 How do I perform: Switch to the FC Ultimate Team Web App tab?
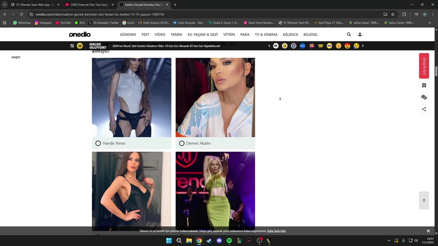tap(35, 5)
